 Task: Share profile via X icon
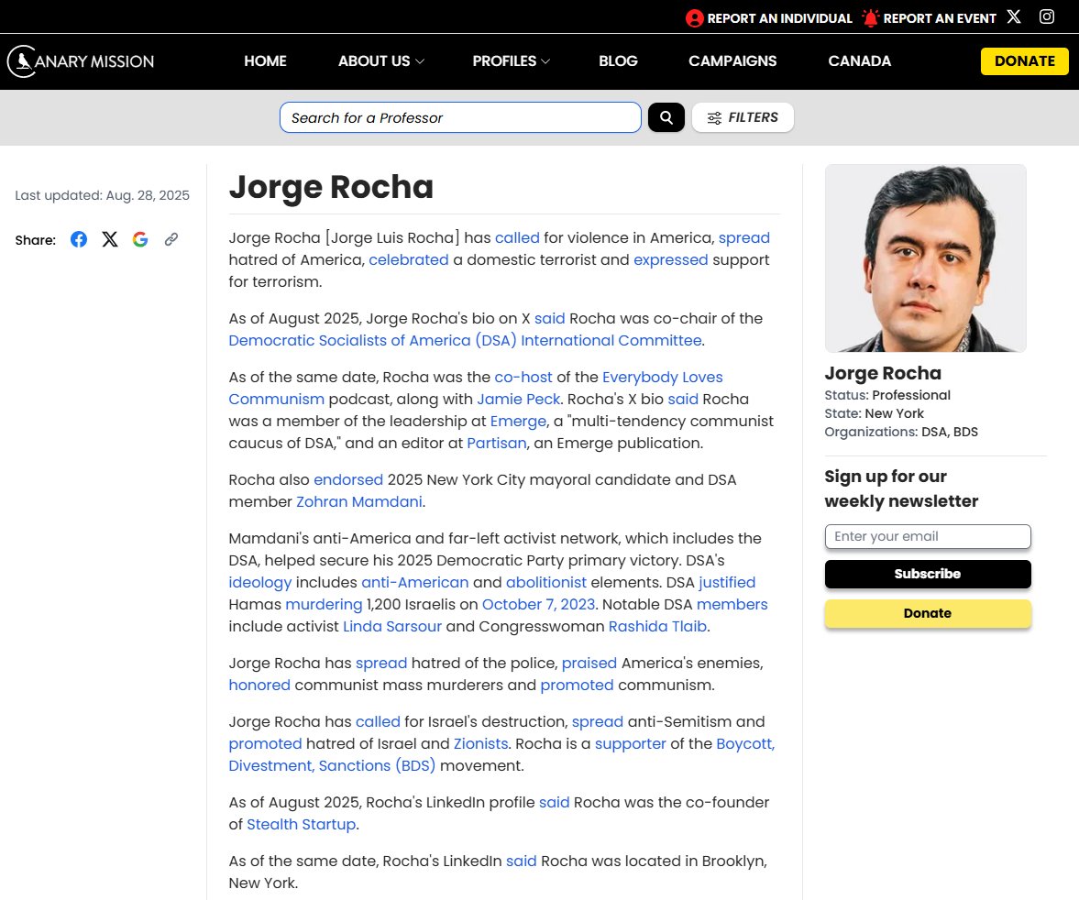click(x=110, y=239)
